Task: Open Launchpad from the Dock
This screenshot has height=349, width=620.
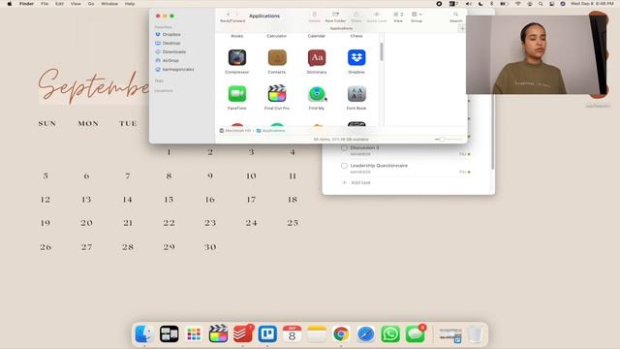Action: 194,334
